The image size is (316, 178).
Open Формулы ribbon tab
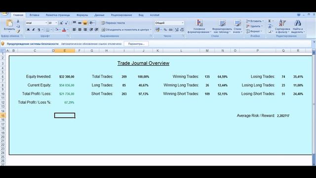point(82,15)
